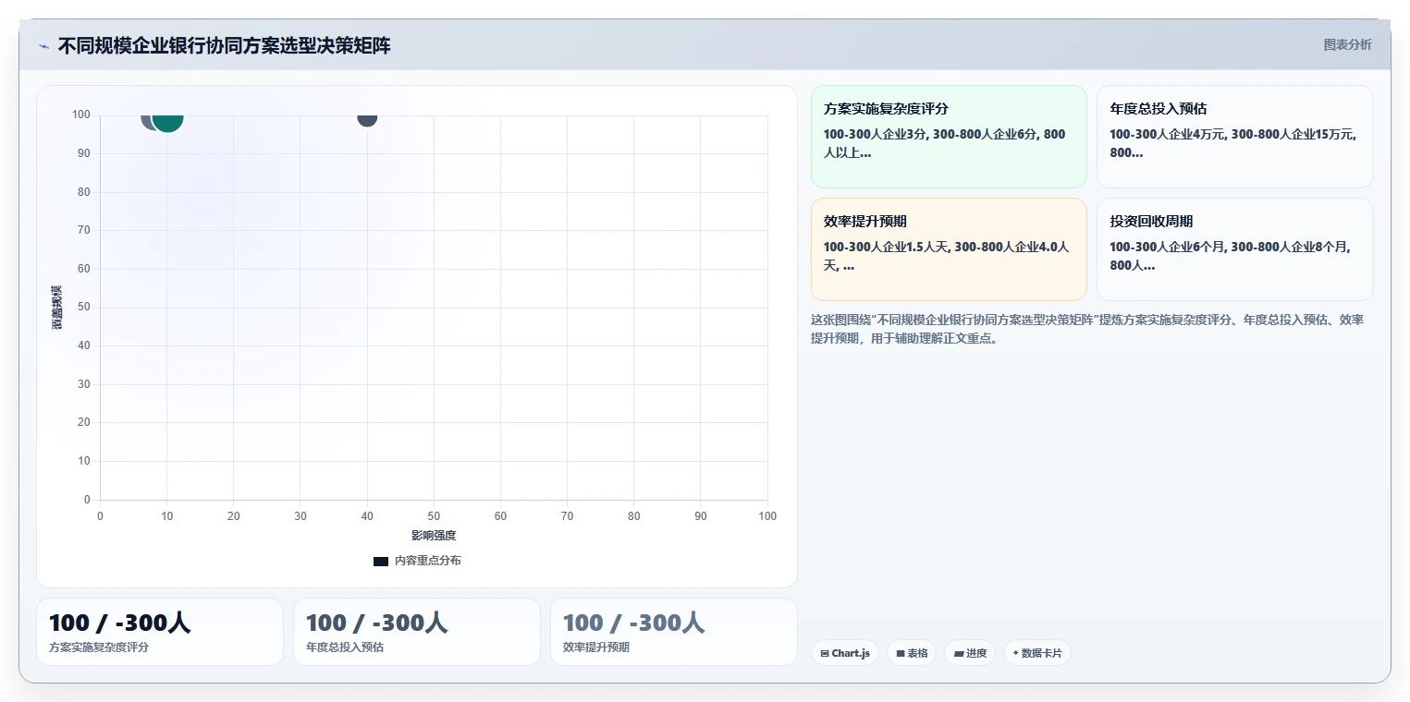Screen dimensions: 1410x702
Task: Click the lightning icon beside the title
Action: coord(43,46)
